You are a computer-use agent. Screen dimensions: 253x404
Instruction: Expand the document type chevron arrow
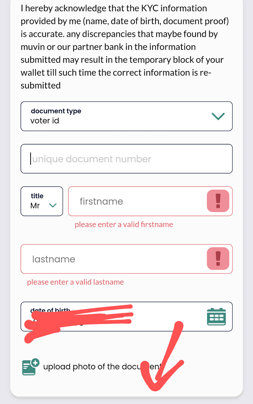coord(218,116)
